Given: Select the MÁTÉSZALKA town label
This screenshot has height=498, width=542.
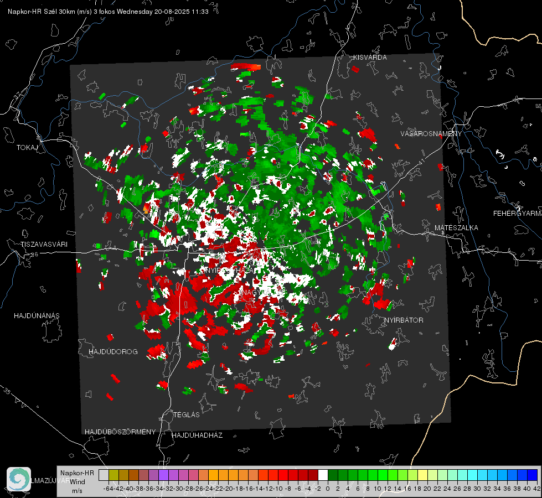Looking at the screenshot, I should [x=456, y=228].
